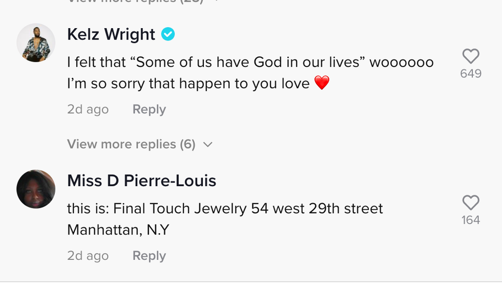
Task: Like Miss D Pierre-Louis's comment with the heart
Action: pyautogui.click(x=470, y=203)
